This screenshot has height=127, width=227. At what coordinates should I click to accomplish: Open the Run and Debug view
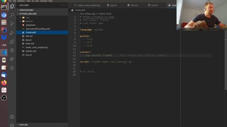(12, 33)
